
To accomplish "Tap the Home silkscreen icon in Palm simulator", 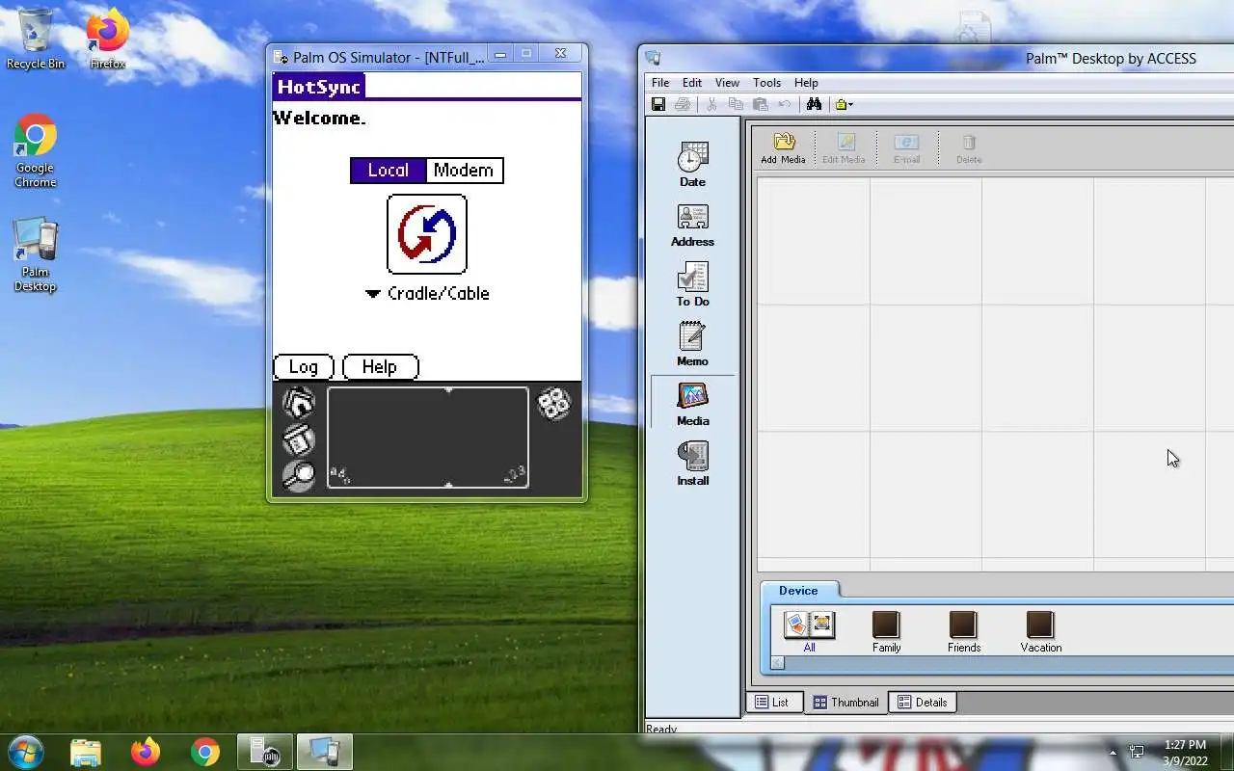I will pos(299,402).
